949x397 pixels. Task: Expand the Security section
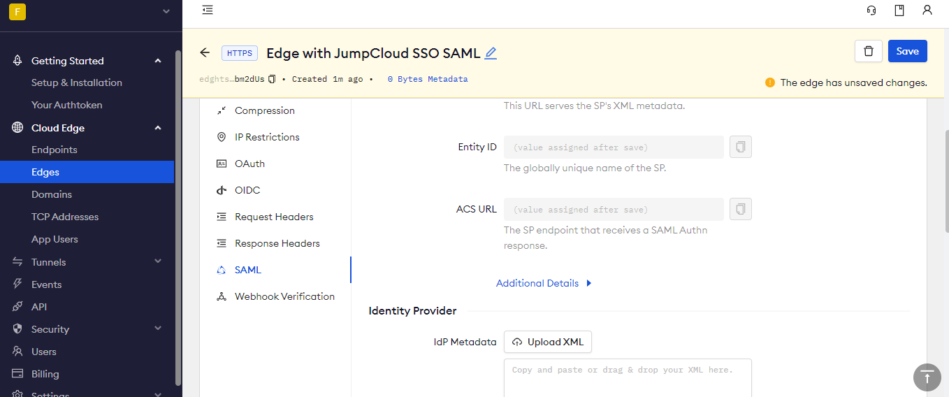point(158,329)
